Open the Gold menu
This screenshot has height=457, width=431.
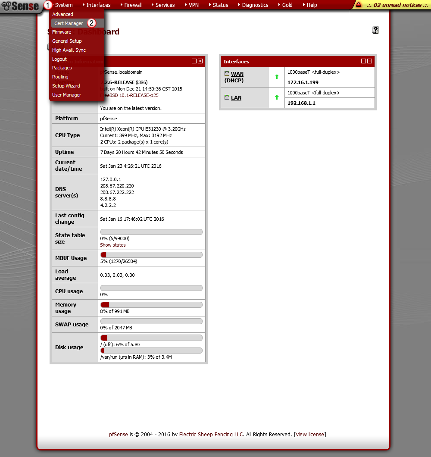[287, 5]
